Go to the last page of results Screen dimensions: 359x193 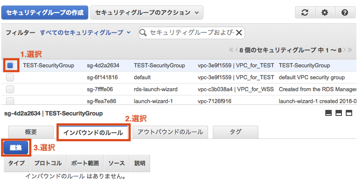point(350,50)
